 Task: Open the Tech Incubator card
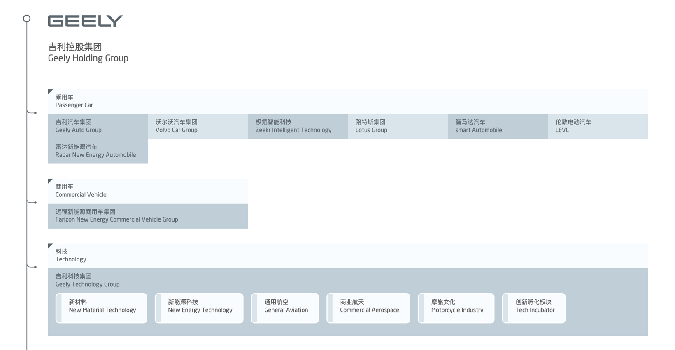[534, 308]
